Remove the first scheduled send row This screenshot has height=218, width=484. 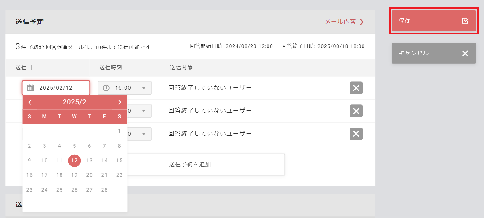point(356,88)
